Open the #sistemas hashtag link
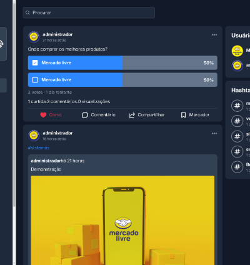The image size is (250, 265). coord(39,148)
